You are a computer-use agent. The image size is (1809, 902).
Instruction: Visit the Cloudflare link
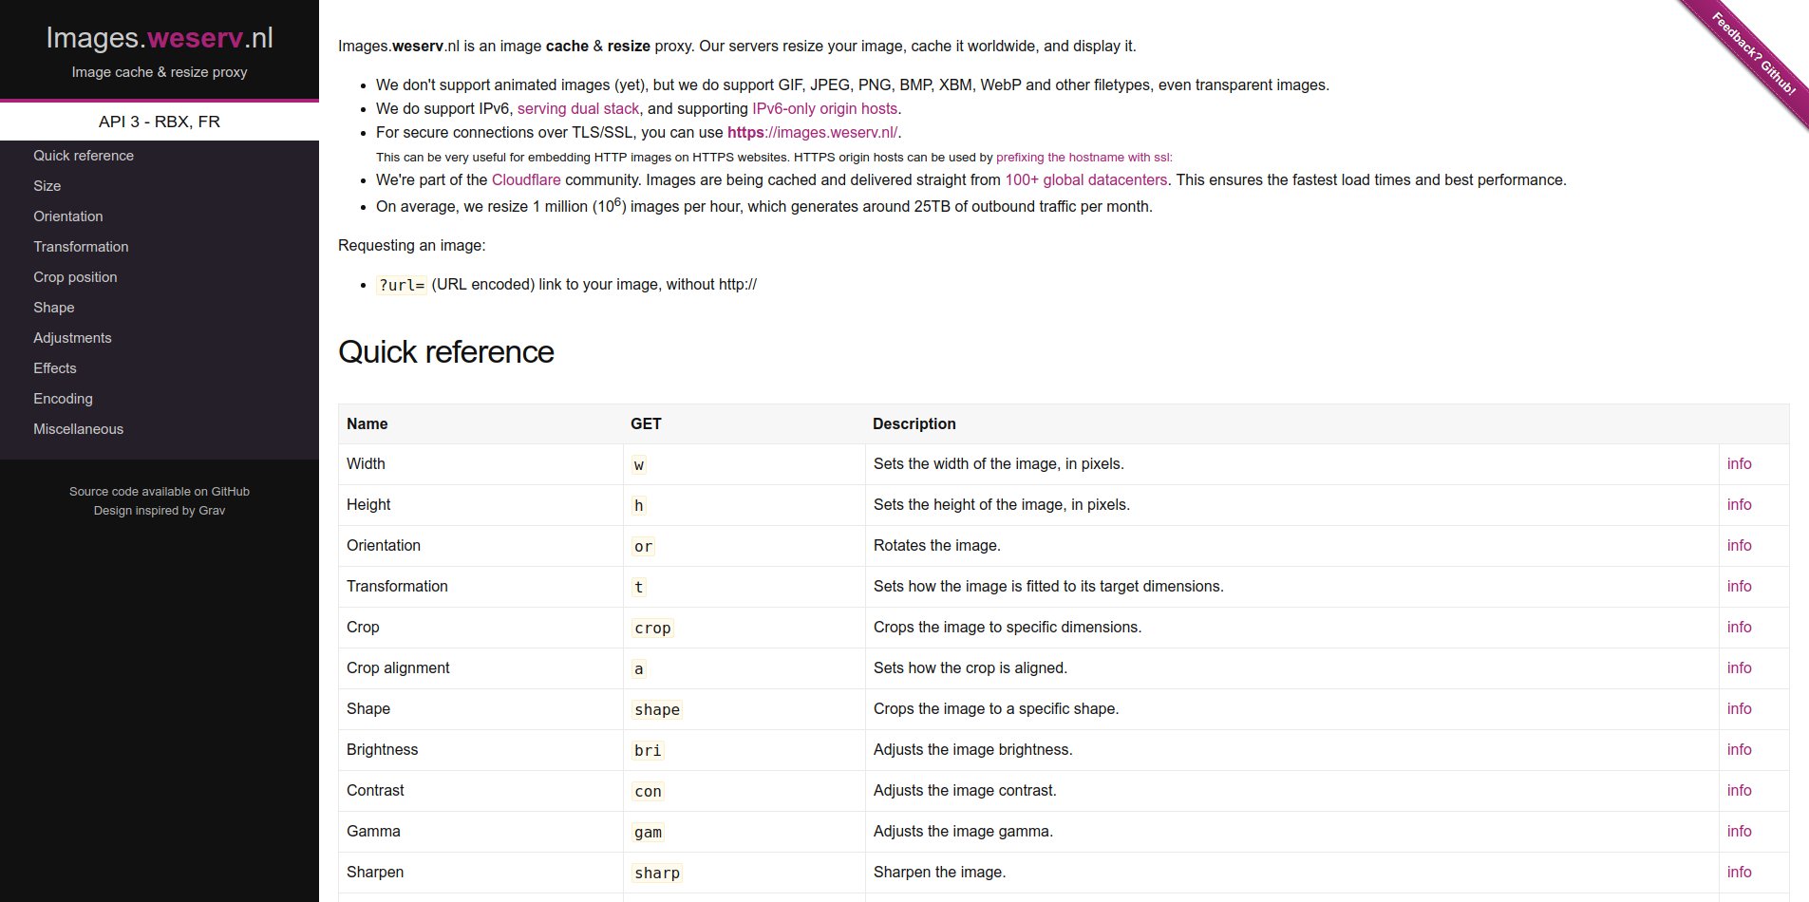pos(526,180)
